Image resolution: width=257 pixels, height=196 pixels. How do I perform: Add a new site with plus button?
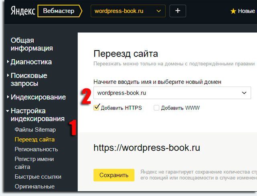coord(178,11)
